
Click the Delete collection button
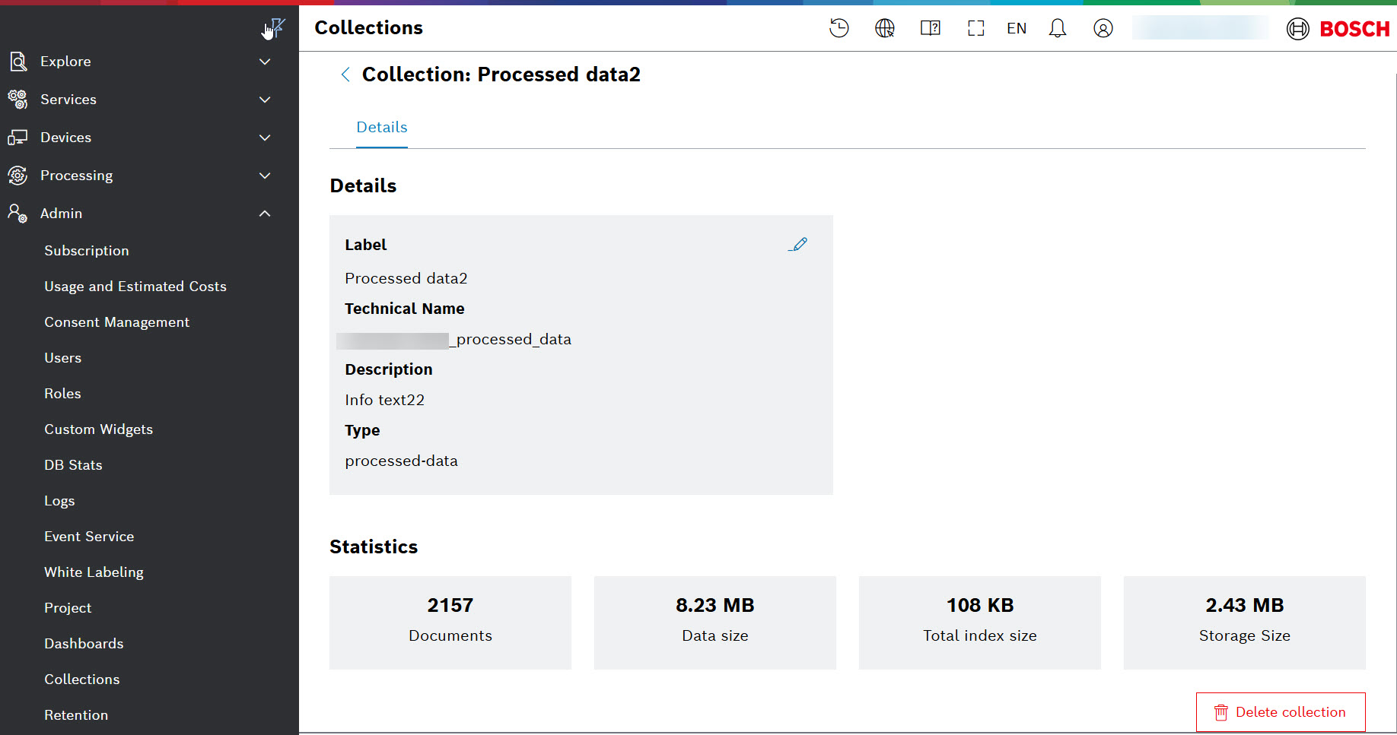1280,712
